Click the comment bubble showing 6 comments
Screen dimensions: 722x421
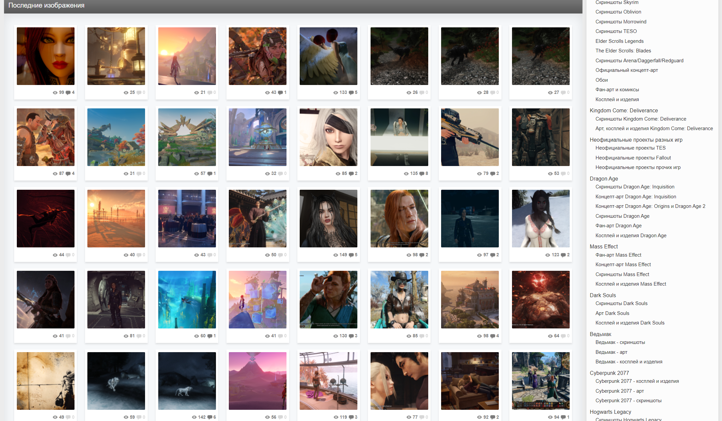click(210, 417)
